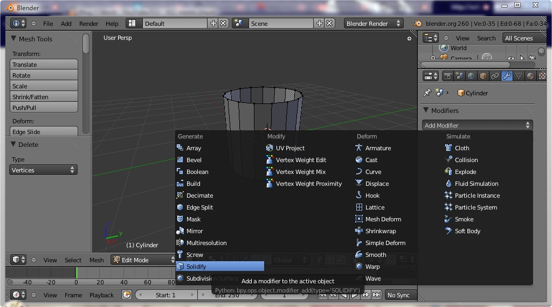Open the Object constraints chain tab
The image size is (552, 307).
click(x=495, y=76)
